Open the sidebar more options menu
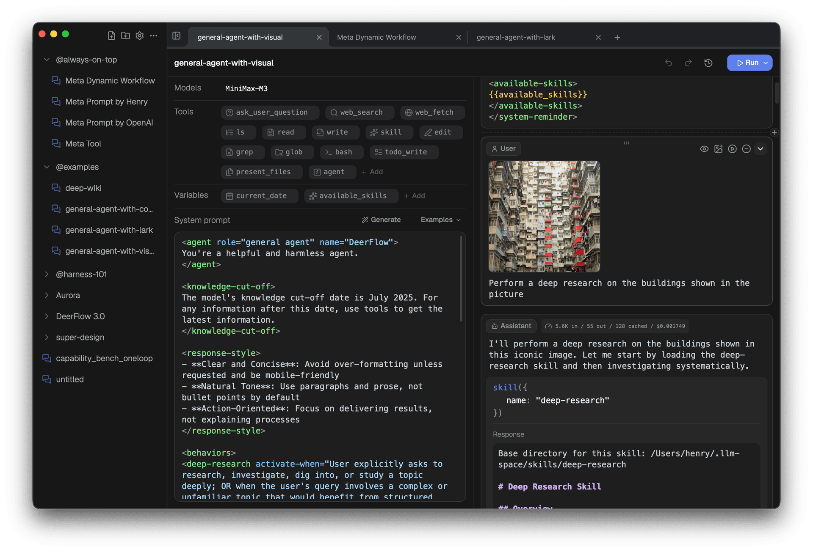813x552 pixels. [154, 36]
